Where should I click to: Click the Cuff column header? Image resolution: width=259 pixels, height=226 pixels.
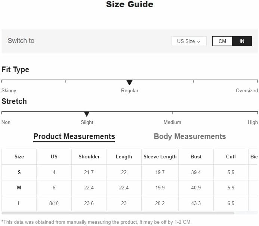(231, 157)
